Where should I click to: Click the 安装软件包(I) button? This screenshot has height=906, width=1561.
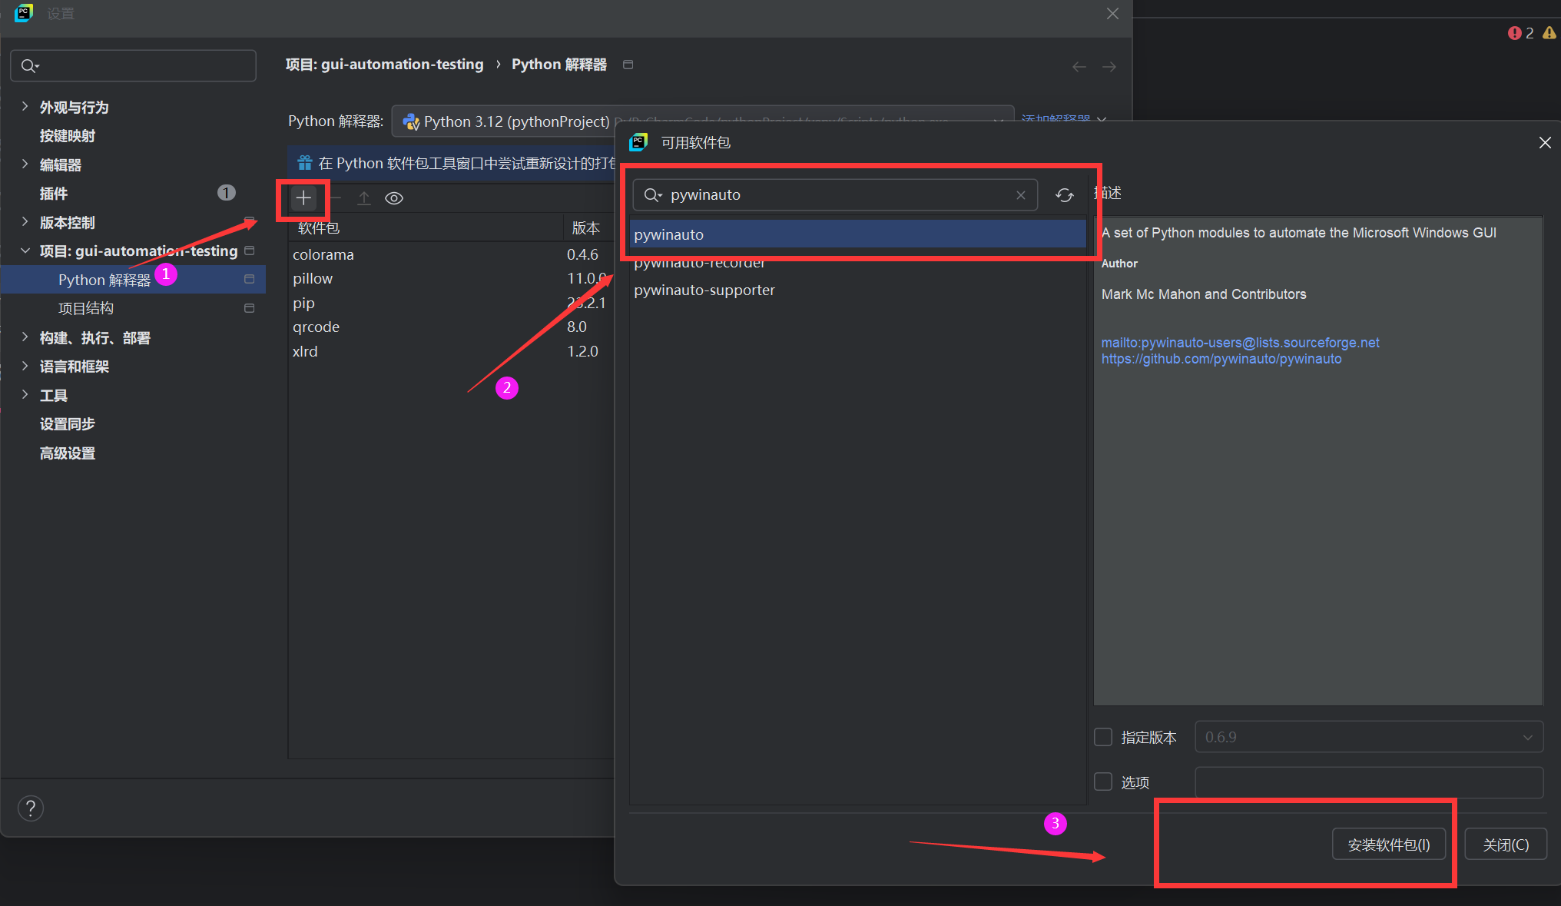pyautogui.click(x=1389, y=845)
